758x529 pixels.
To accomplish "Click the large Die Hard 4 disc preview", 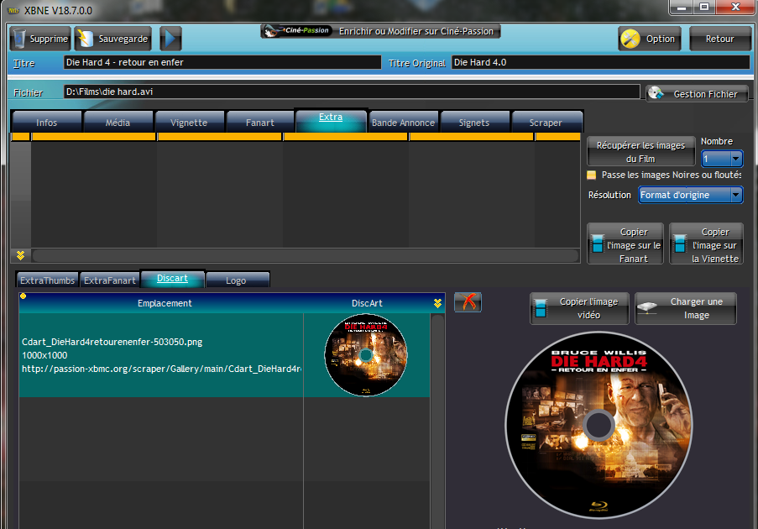I will click(599, 425).
